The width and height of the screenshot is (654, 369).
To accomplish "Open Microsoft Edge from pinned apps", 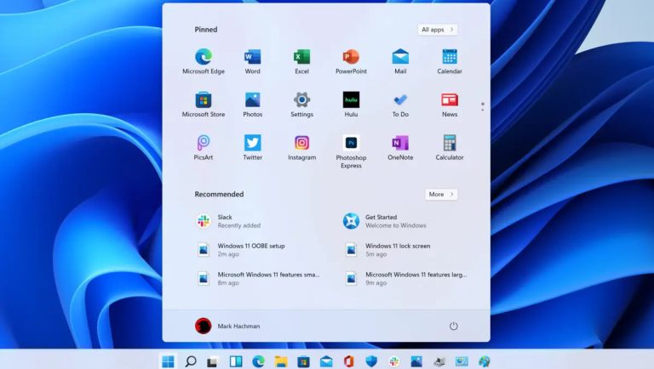I will pyautogui.click(x=204, y=61).
